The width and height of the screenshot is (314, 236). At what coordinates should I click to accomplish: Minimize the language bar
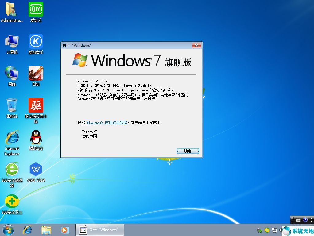(312, 218)
